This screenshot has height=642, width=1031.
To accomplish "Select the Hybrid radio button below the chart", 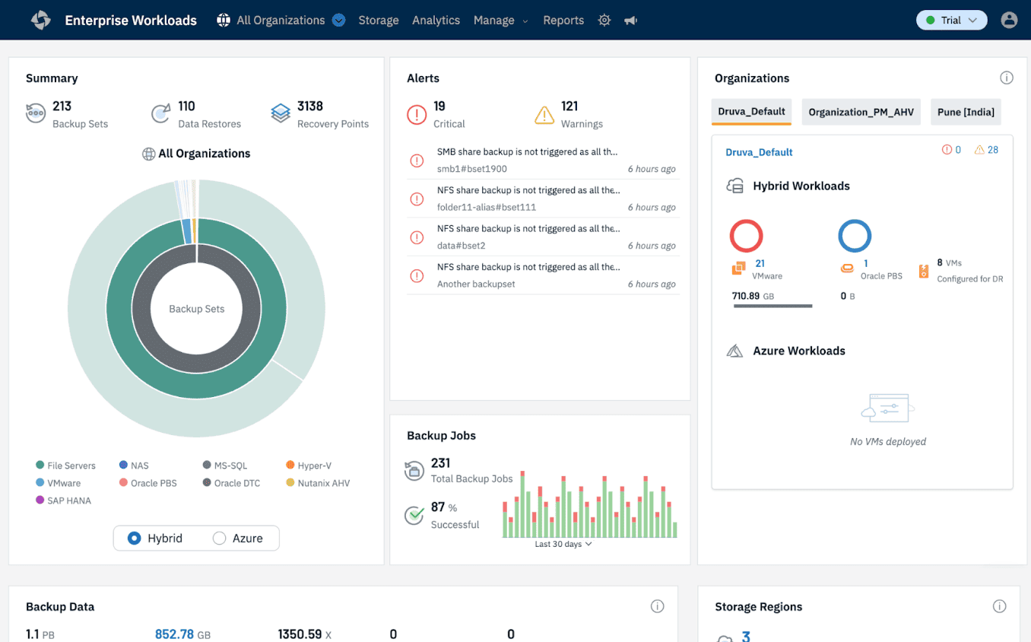I will pos(135,538).
